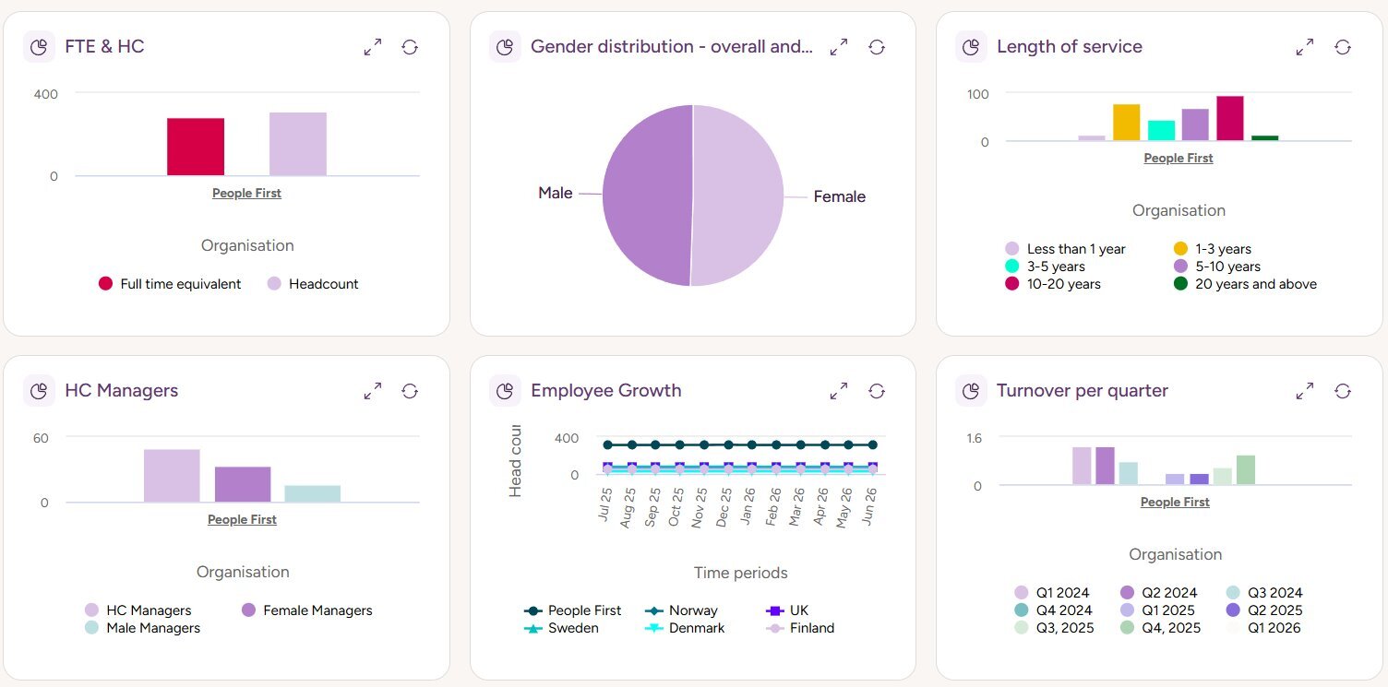Open People First link under Turnover per quarter chart

coord(1175,503)
